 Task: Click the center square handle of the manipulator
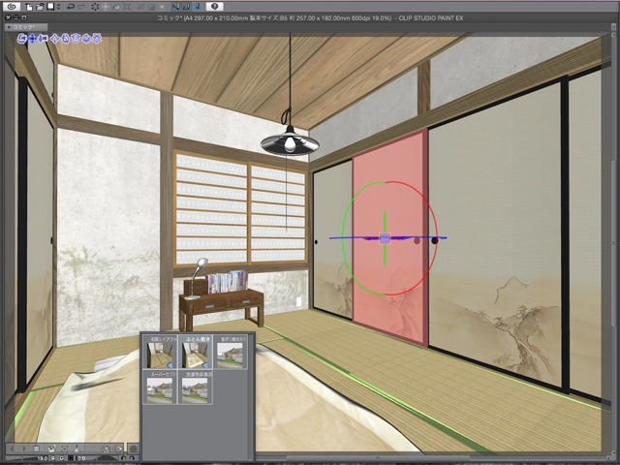[x=385, y=238]
